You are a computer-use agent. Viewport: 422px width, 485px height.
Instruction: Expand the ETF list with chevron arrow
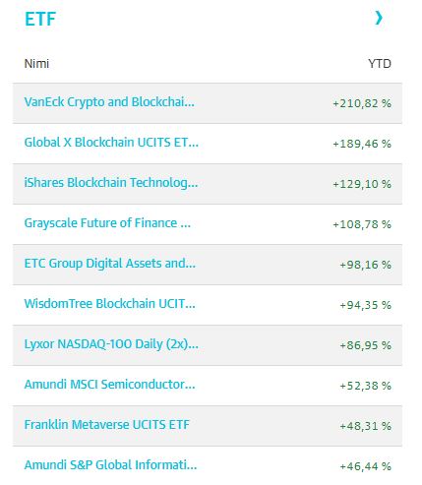click(379, 18)
